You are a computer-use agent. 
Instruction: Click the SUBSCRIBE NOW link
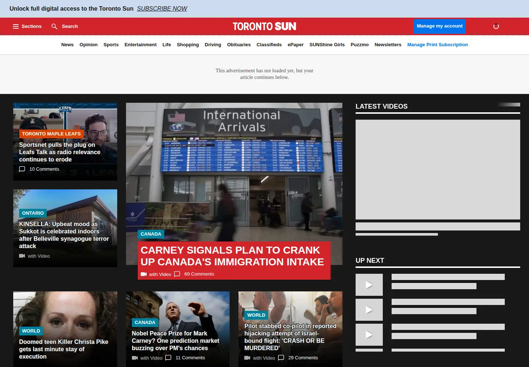162,8
